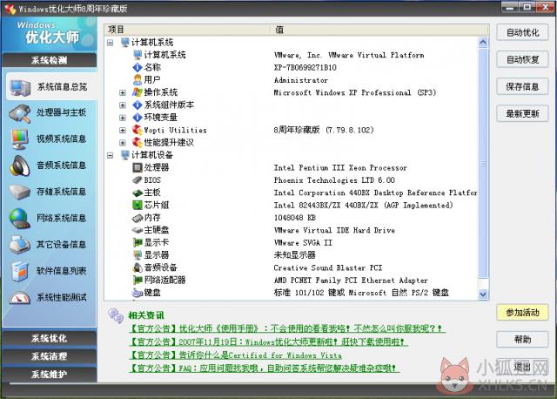This screenshot has width=557, height=399.
Task: Switch to the 系统清理 section tab
Action: coord(49,356)
